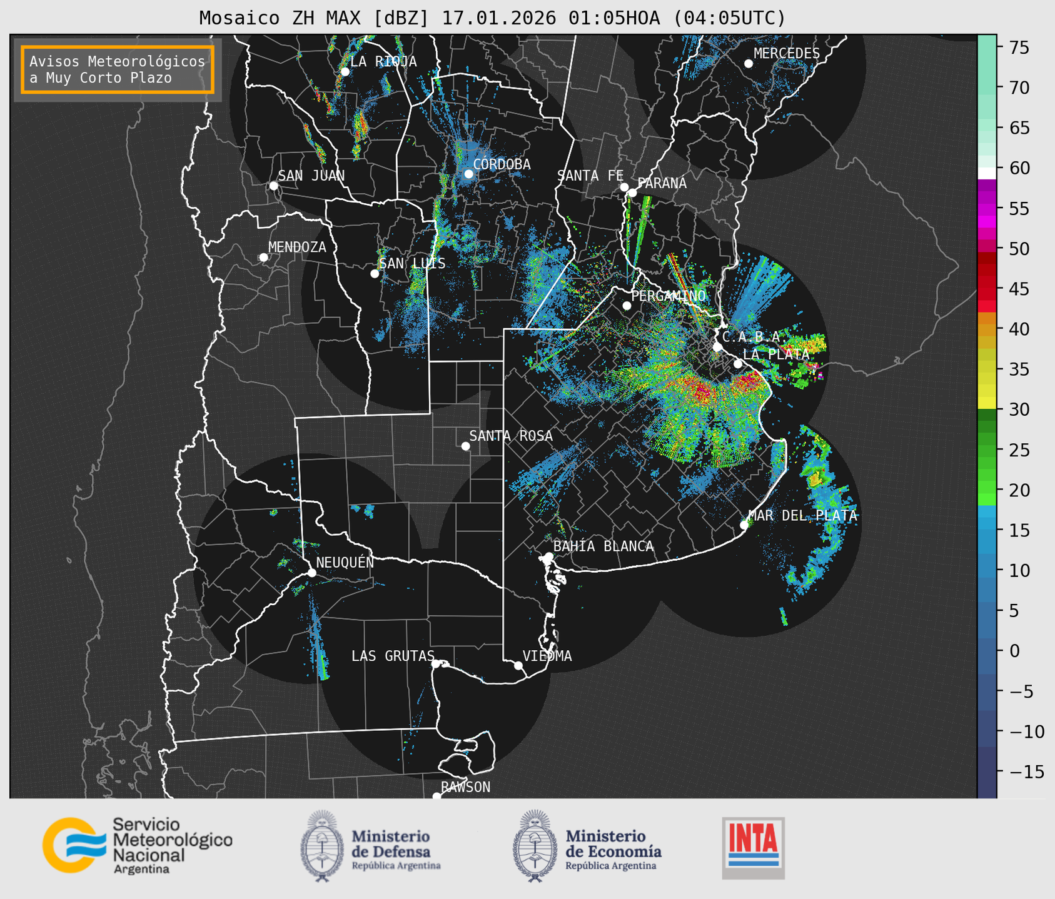The image size is (1055, 899).
Task: Click the LA PLATA map label
Action: (776, 354)
